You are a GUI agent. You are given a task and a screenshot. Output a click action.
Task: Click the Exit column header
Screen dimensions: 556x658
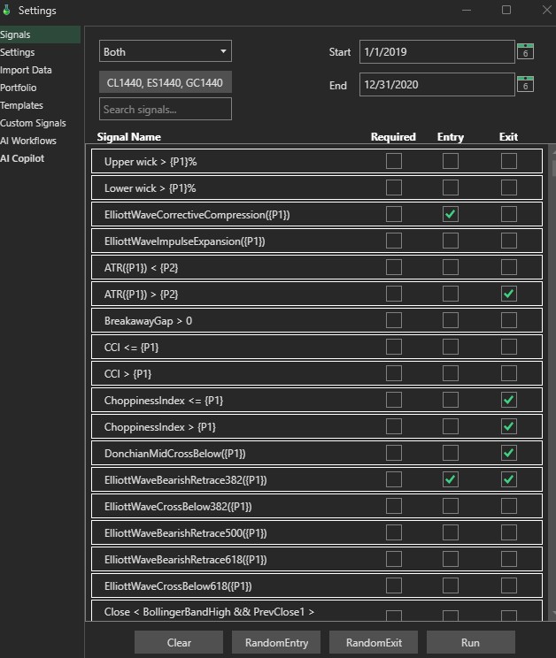pos(508,137)
